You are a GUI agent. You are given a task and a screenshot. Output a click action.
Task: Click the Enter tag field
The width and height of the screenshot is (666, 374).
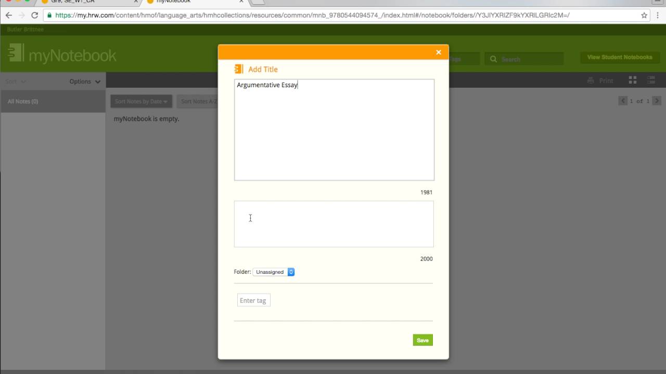(x=254, y=300)
